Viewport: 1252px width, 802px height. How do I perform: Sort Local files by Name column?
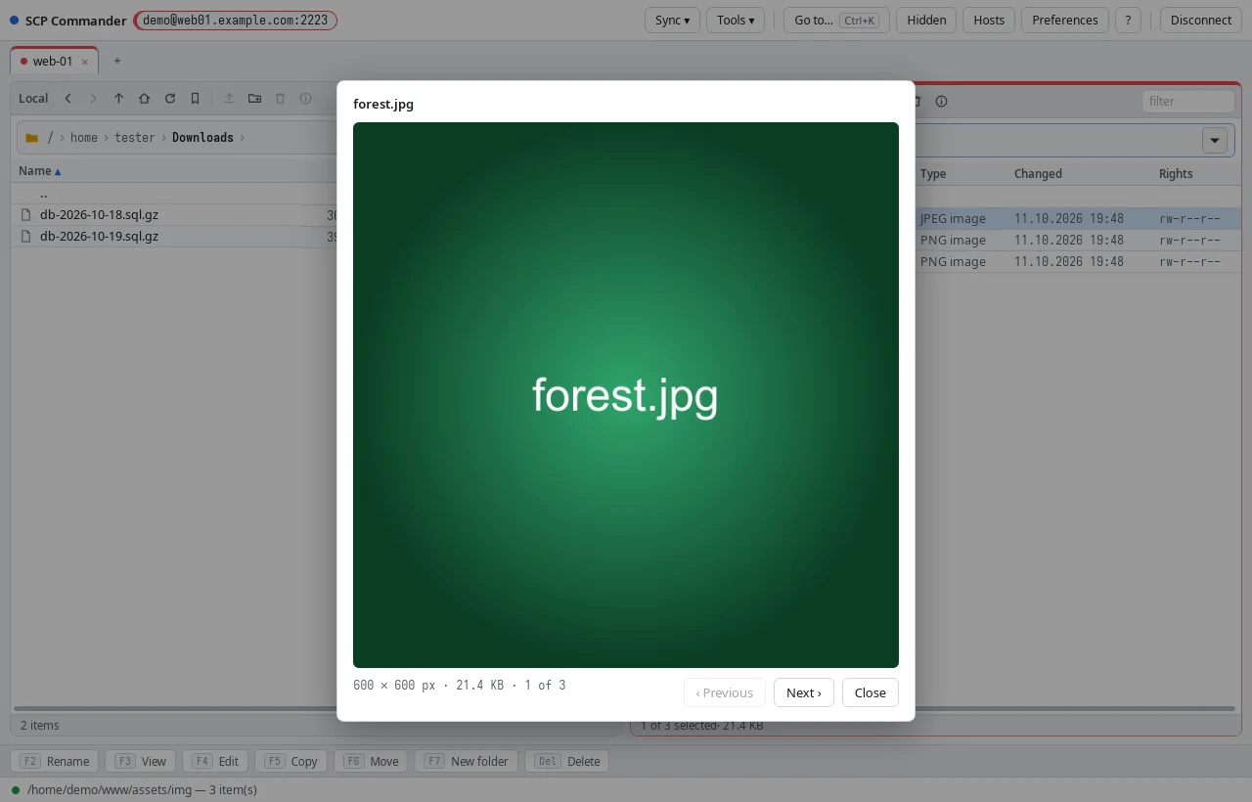click(x=39, y=171)
